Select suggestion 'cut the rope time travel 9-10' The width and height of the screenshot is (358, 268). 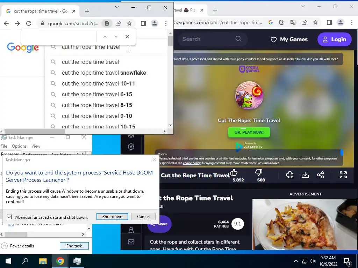(x=97, y=116)
